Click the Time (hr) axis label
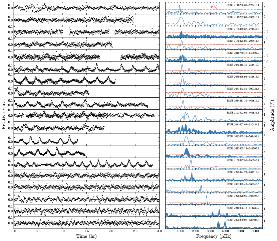This screenshot has width=277, height=241. pos(86,236)
